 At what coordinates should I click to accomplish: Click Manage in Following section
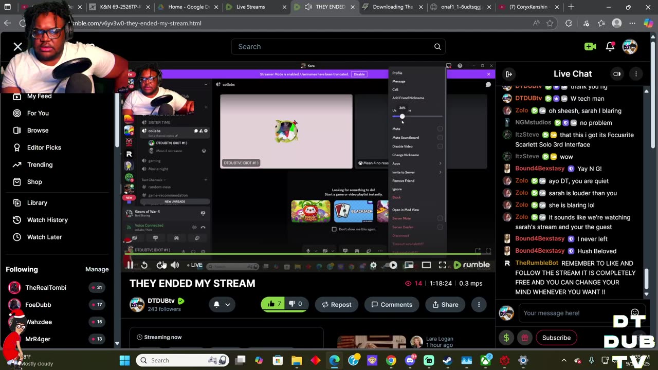(97, 269)
